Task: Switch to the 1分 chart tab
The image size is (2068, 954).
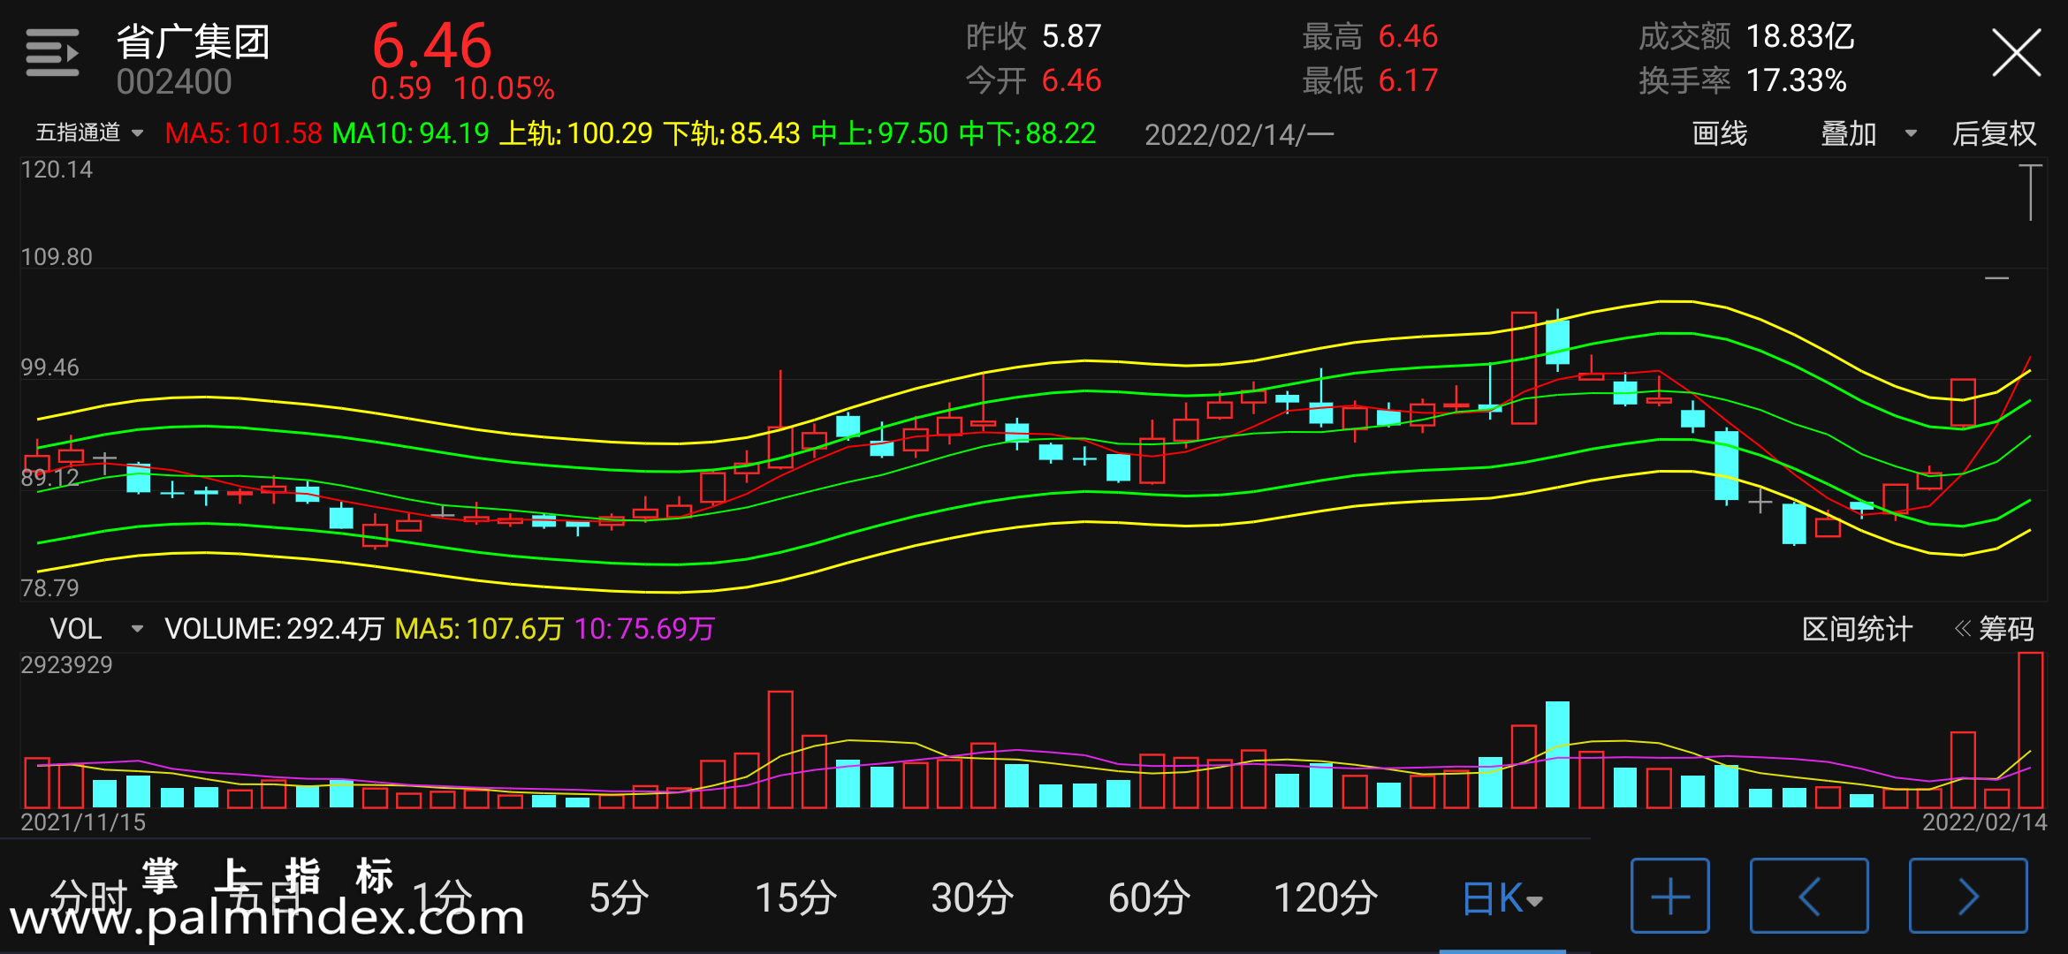Action: 442,898
